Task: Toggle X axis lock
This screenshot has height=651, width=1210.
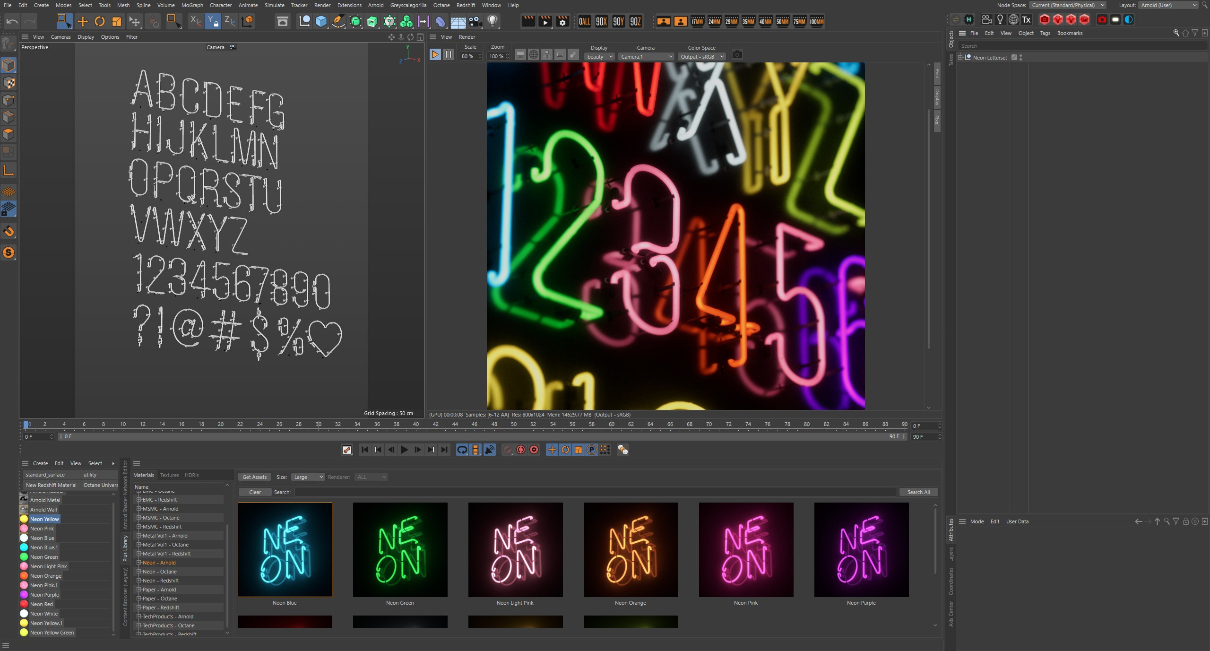Action: tap(196, 21)
